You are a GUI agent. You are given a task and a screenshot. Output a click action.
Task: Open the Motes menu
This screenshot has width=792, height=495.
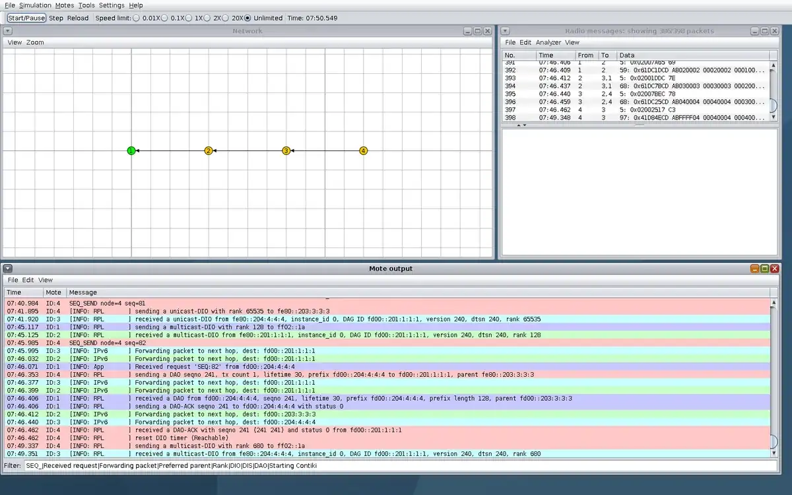coord(65,5)
